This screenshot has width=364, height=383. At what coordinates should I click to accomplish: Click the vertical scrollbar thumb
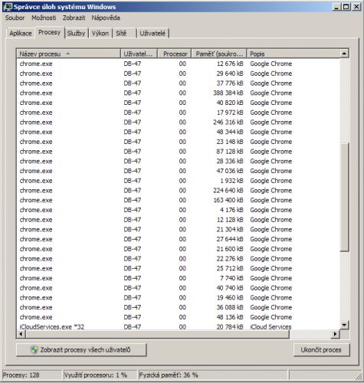coord(344,197)
